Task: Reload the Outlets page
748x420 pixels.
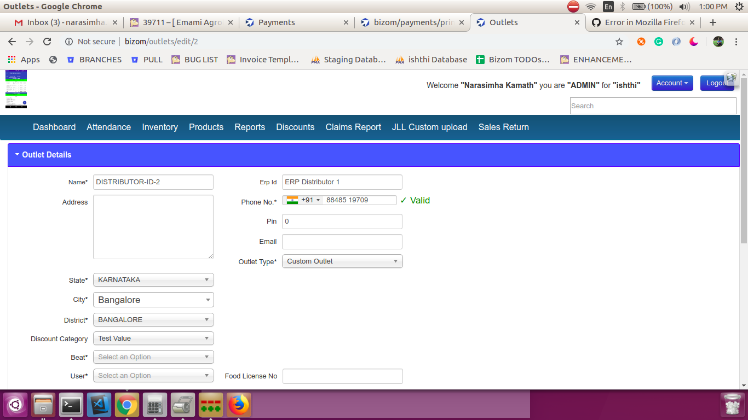Action: (x=47, y=42)
